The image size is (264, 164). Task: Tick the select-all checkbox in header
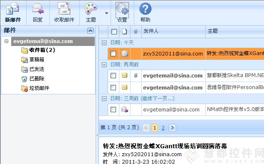(x=114, y=31)
